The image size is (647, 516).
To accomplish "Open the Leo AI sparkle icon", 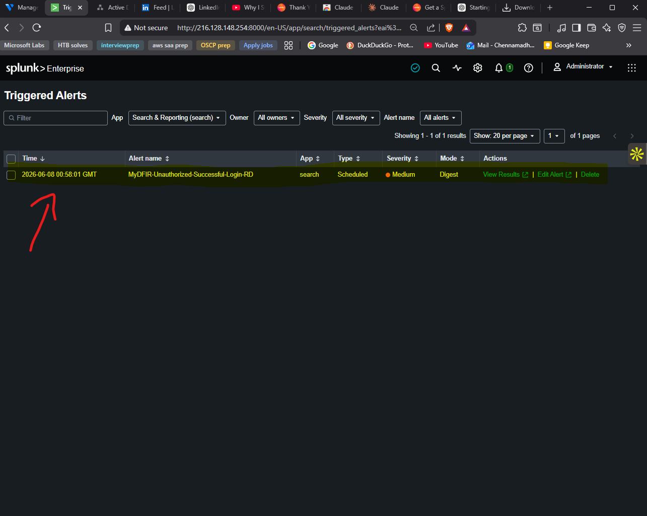I will coord(607,28).
